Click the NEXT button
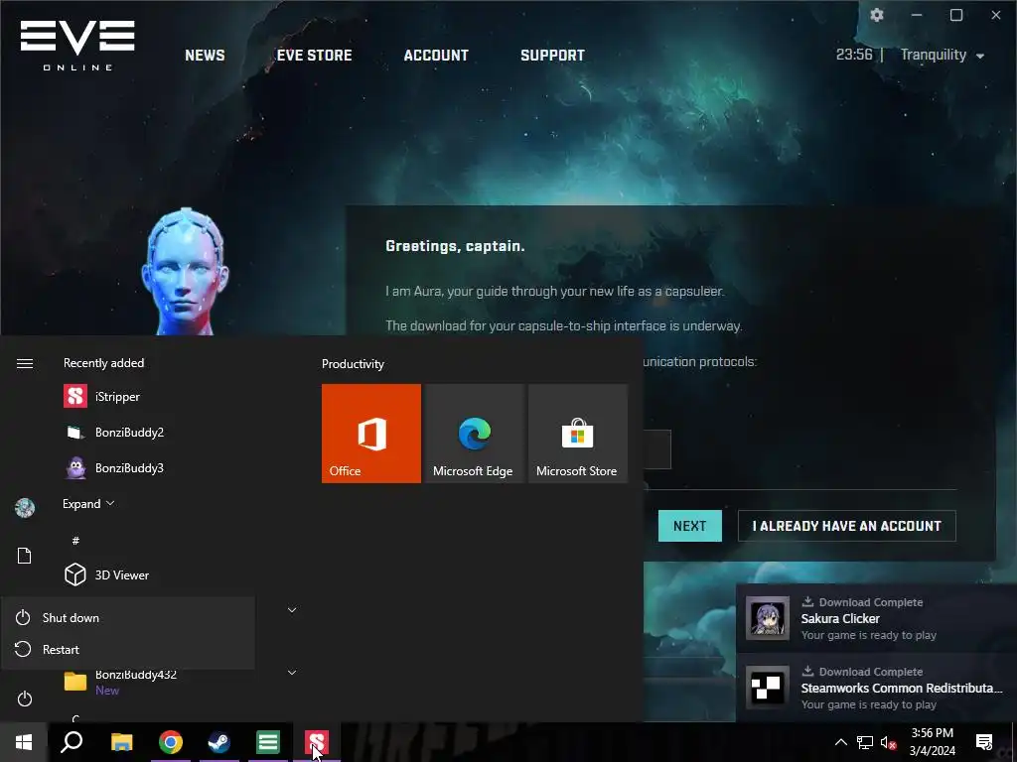1017x762 pixels. pyautogui.click(x=689, y=526)
